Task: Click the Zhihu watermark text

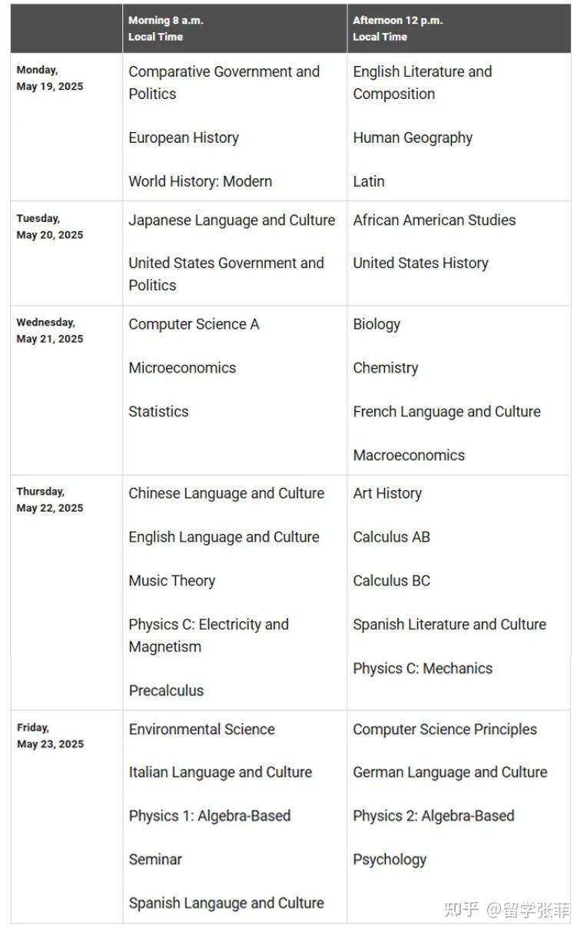Action: click(x=506, y=911)
